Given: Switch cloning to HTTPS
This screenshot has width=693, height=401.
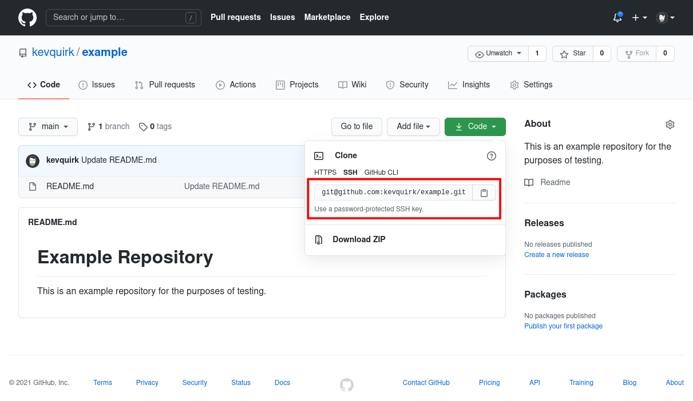Looking at the screenshot, I should pyautogui.click(x=325, y=172).
